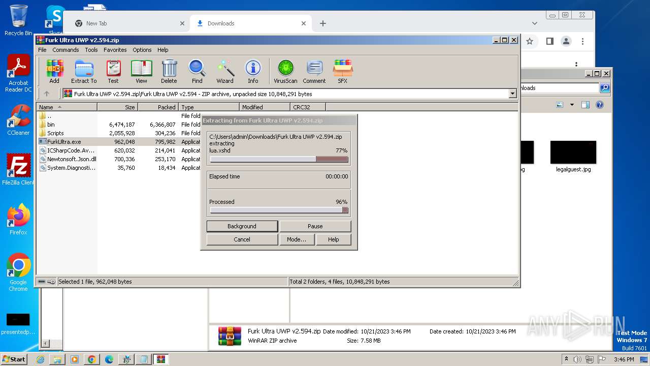This screenshot has height=366, width=650.
Task: Open a new Chrome tab plus button
Action: coord(323,23)
